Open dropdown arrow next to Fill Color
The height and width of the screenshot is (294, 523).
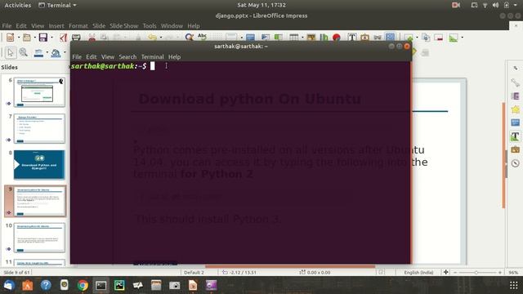coord(65,52)
